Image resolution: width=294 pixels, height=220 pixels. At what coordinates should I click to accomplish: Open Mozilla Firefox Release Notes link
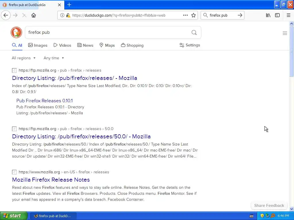coord(51,180)
